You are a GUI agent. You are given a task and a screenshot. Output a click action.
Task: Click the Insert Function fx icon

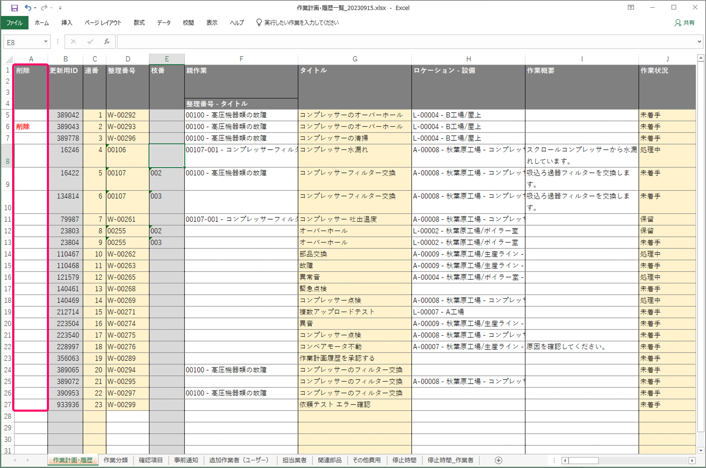tap(107, 42)
